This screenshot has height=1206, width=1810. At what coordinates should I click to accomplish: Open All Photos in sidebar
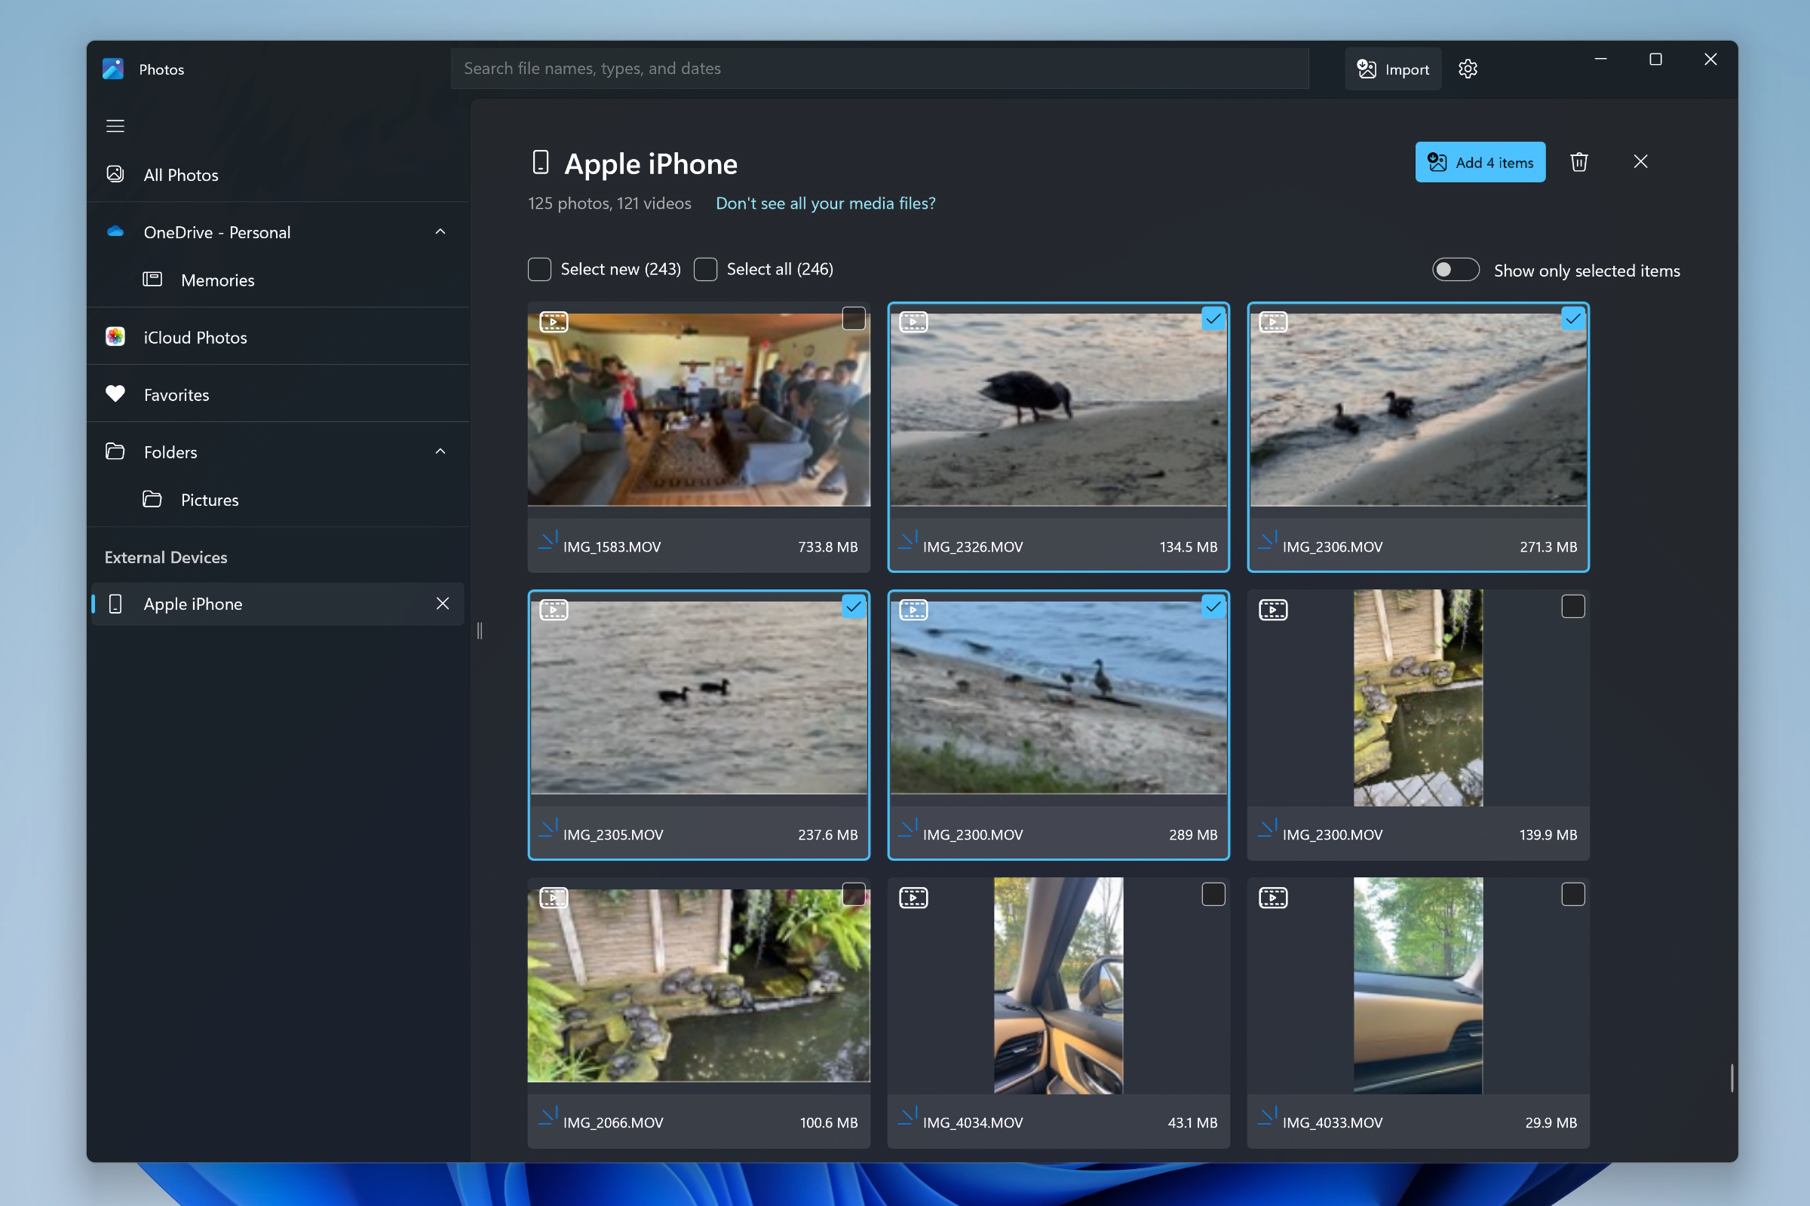coord(180,173)
